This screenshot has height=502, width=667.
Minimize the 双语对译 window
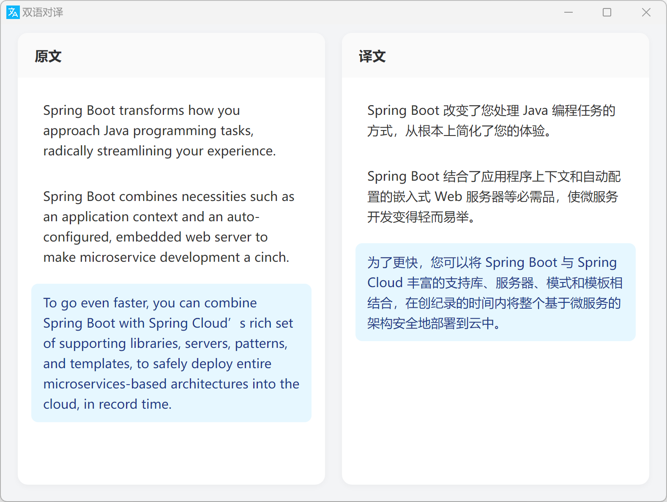pos(569,12)
